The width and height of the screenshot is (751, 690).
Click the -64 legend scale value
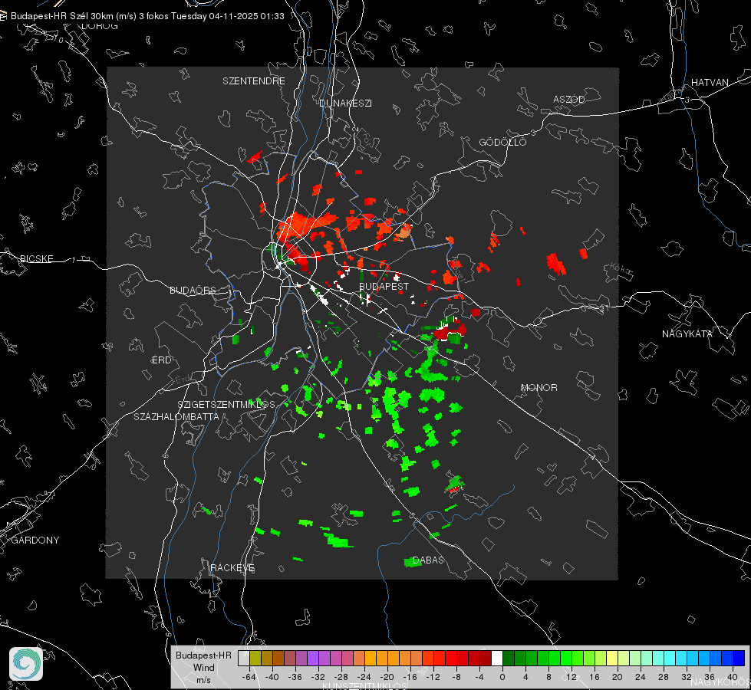click(x=249, y=677)
